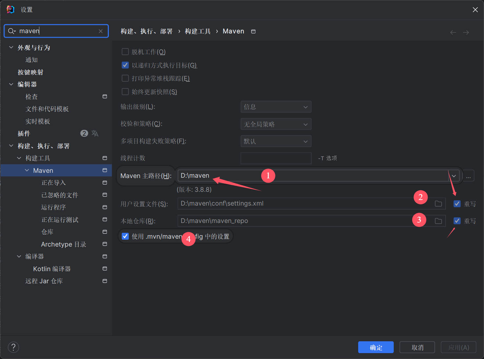The image size is (484, 359).
Task: Go forward using the right arrow
Action: pos(466,32)
